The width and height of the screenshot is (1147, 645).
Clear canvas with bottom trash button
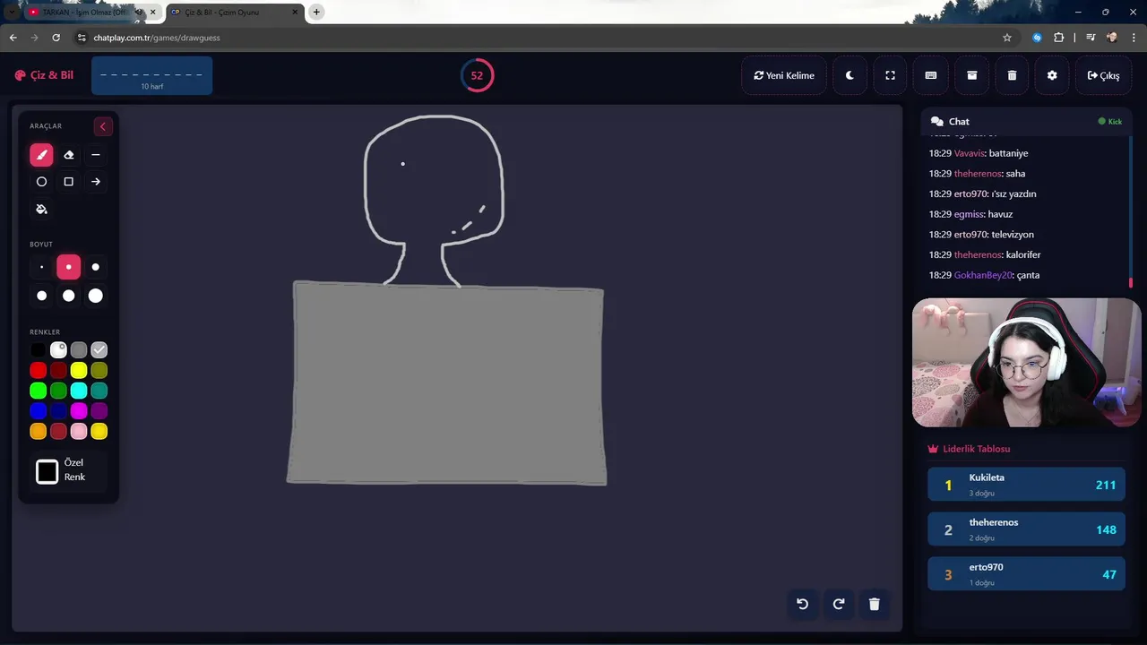coord(875,604)
